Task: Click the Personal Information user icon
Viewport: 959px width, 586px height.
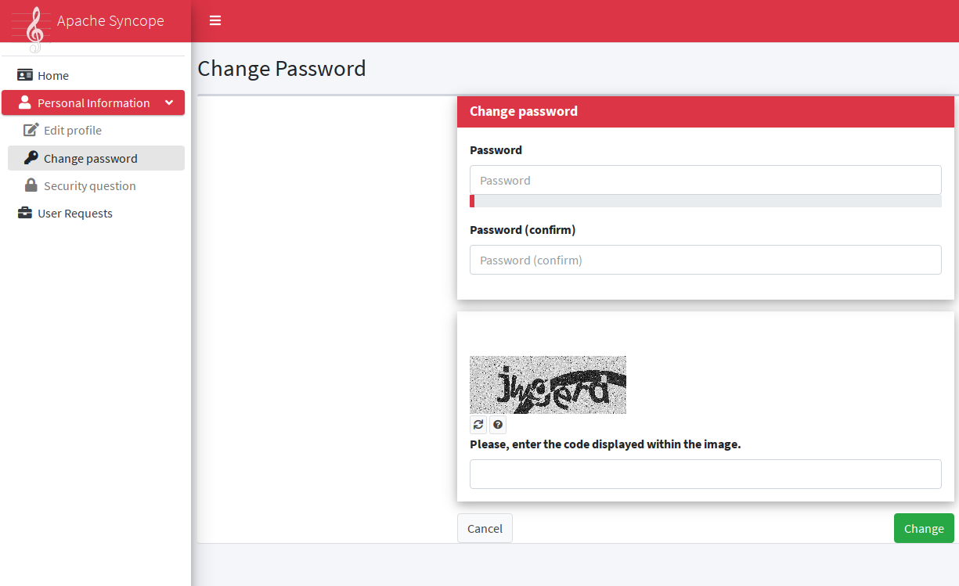Action: pyautogui.click(x=23, y=102)
